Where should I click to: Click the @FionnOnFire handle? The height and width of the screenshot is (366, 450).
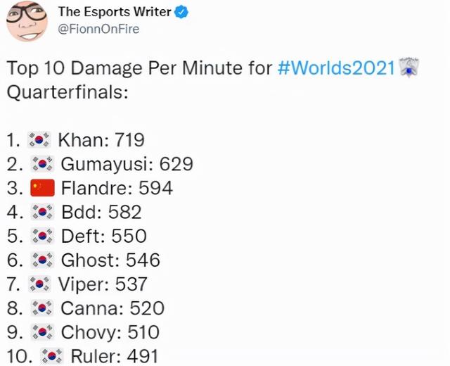(98, 29)
